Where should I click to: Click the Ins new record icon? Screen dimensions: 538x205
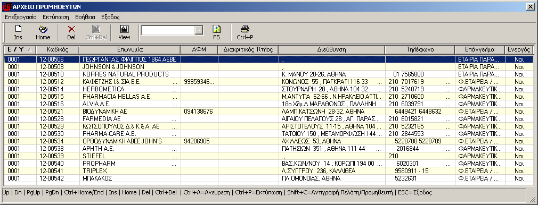coord(18,29)
